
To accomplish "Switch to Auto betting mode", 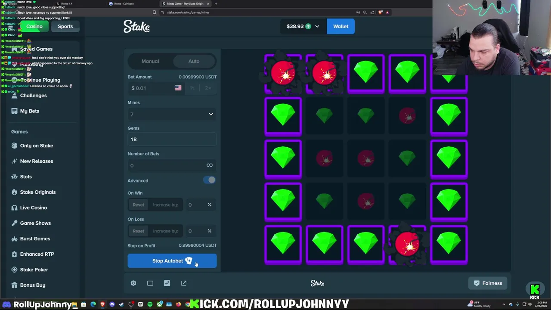I will coord(194,61).
